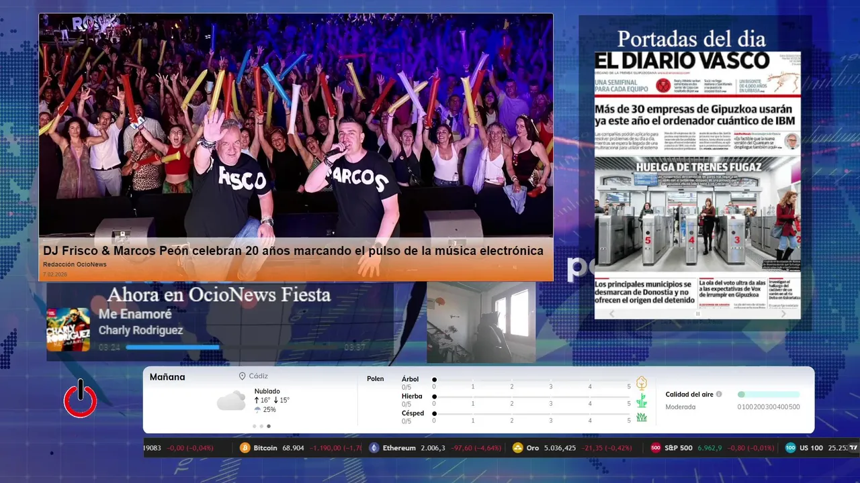Screen dimensions: 860x483
Task: Click the Ethereum price 2.006,3
Action: pos(433,447)
